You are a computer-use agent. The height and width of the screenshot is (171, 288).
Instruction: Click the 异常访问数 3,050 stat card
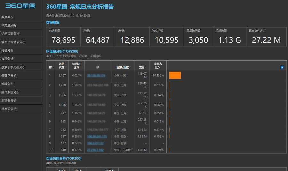pos(198,37)
